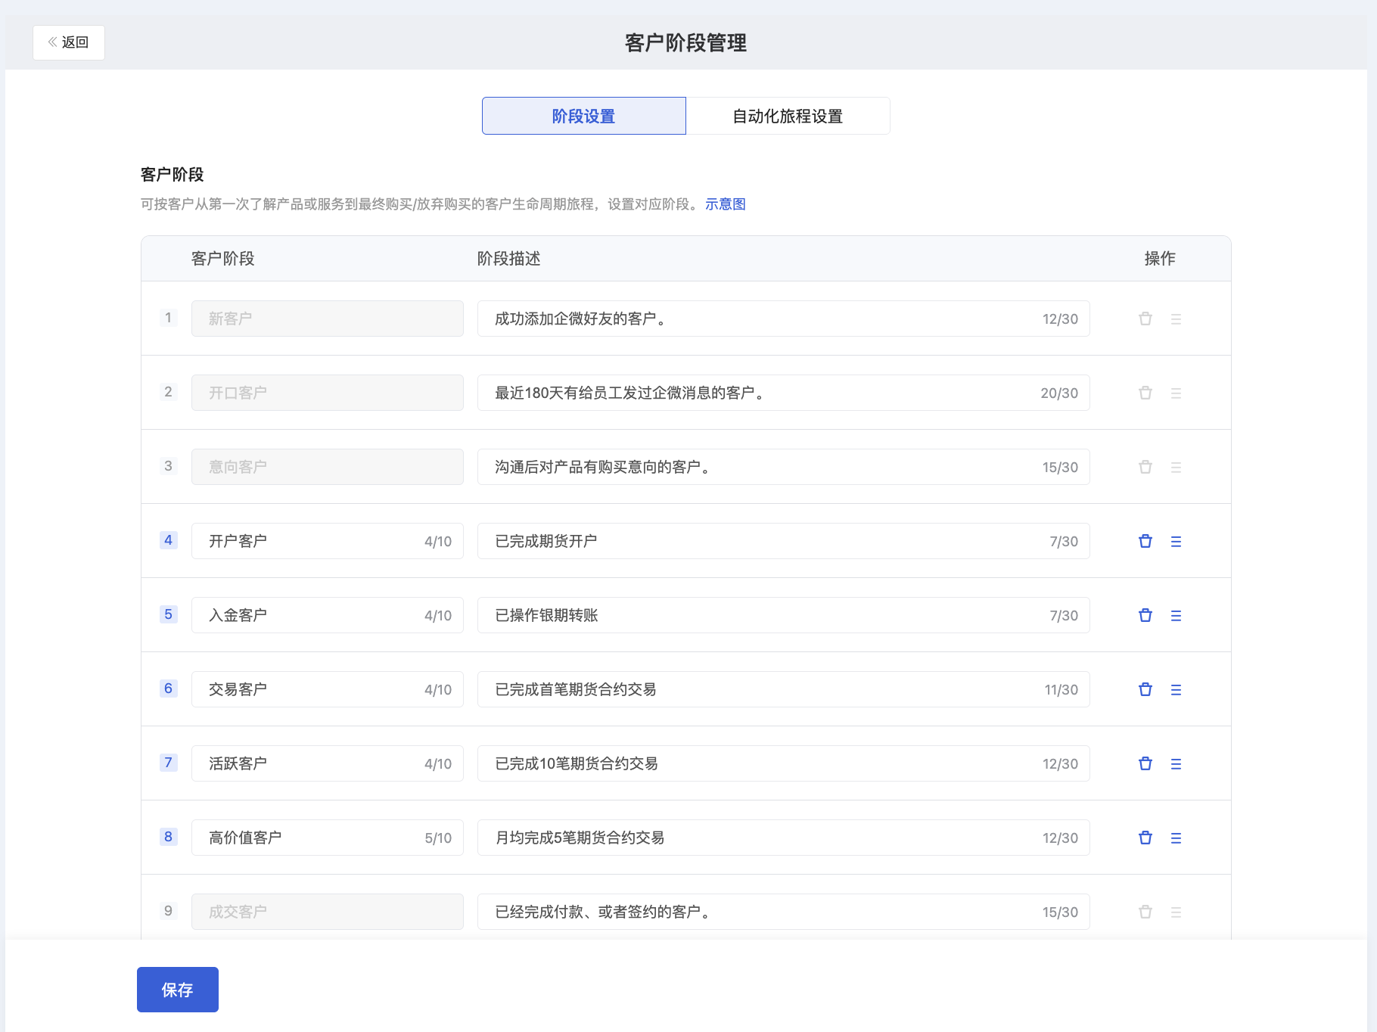Edit description 最近180天有给员工发过企微消息的客户
Viewport: 1377px width, 1032px height.
pyautogui.click(x=784, y=393)
